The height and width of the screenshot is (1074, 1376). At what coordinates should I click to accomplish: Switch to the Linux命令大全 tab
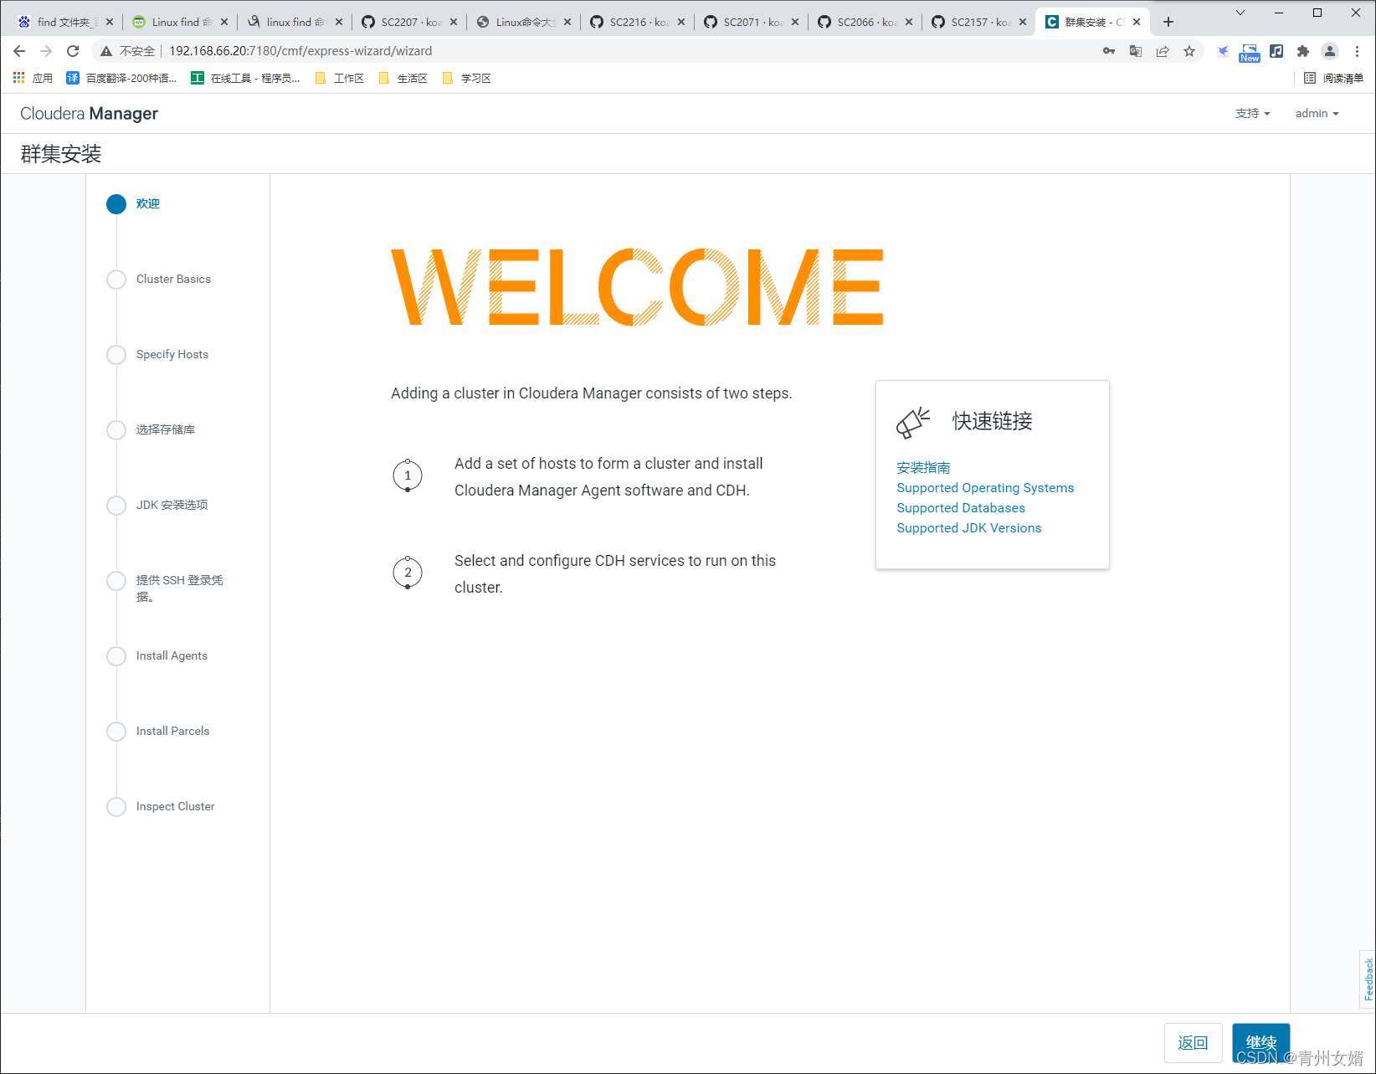(523, 22)
